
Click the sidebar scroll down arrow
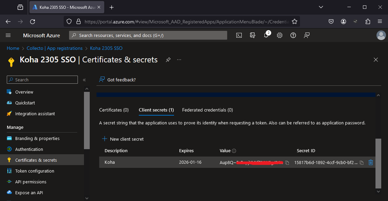coord(87,198)
